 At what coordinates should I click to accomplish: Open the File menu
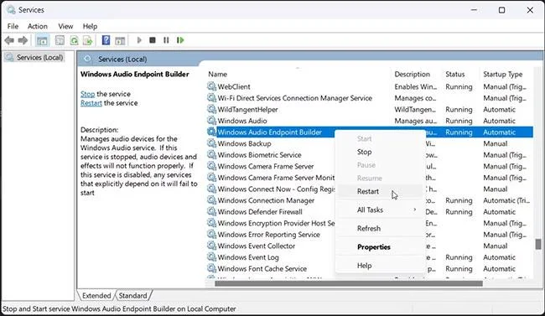[13, 26]
